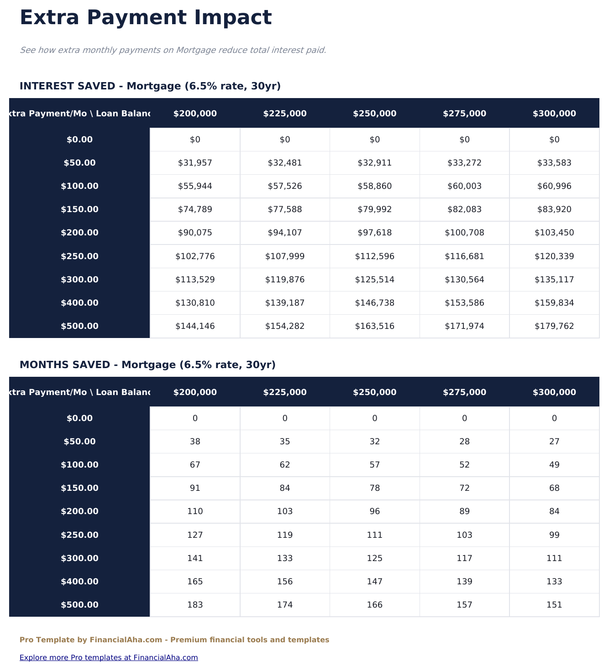Screen dimensions: 609x671
Task: Select the cell showing $179,762
Action: [555, 326]
